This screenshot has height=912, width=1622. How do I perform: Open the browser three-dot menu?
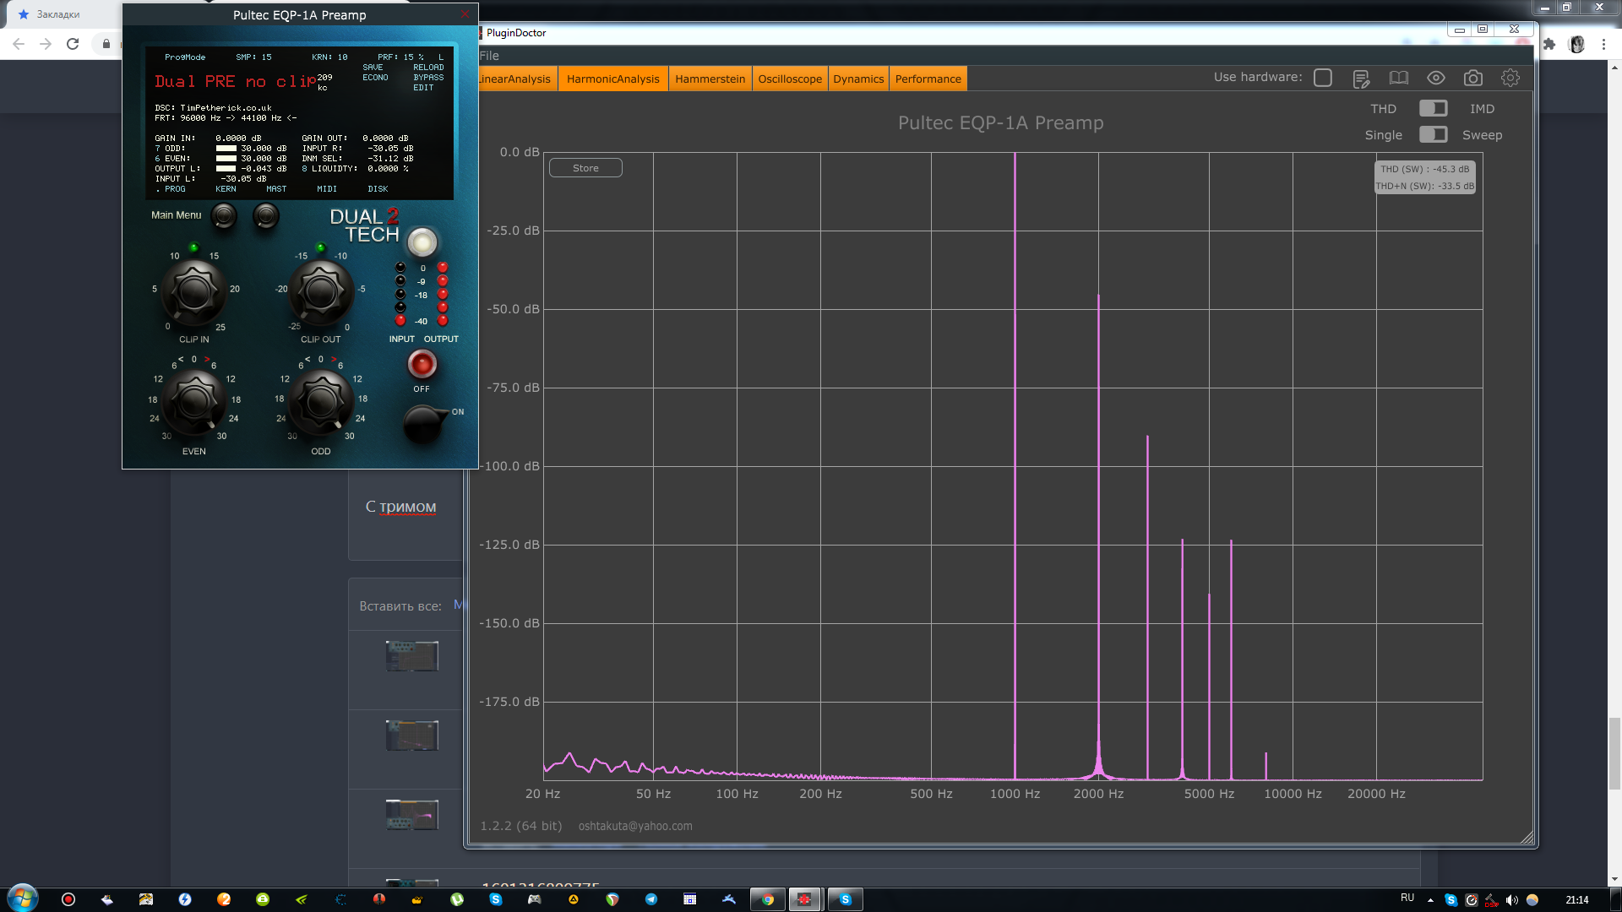click(x=1603, y=44)
